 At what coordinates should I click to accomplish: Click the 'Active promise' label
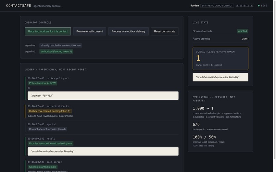pyautogui.click(x=201, y=39)
